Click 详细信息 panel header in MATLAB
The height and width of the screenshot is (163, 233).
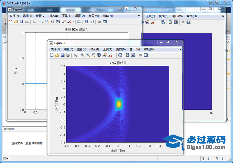pos(9,129)
